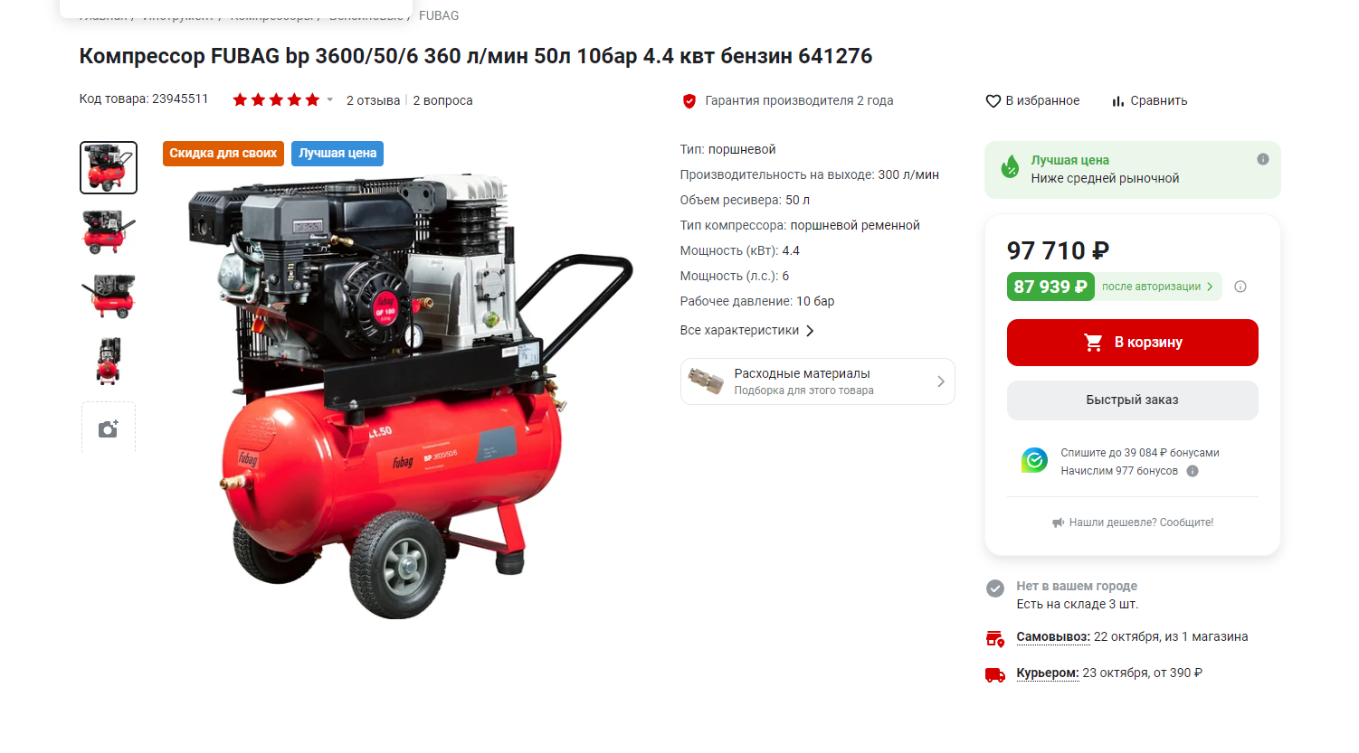This screenshot has height=753, width=1359.
Task: Select second product thumbnail image
Action: 109,232
